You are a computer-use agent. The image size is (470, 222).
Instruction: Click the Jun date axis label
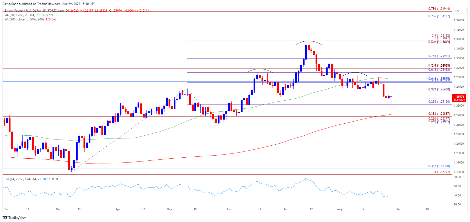tap(229, 209)
